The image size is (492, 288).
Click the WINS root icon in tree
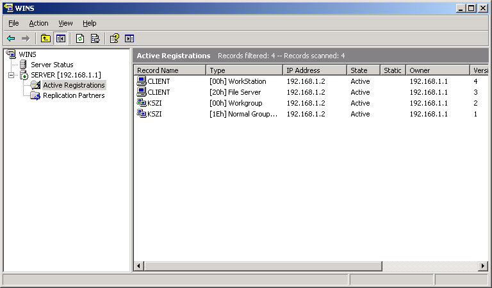tap(11, 54)
